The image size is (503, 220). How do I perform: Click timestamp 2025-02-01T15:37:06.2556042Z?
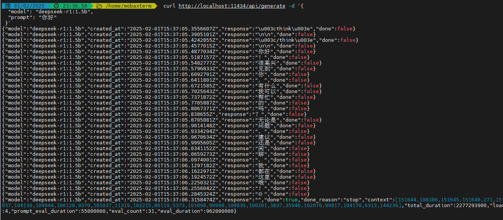tap(172, 188)
